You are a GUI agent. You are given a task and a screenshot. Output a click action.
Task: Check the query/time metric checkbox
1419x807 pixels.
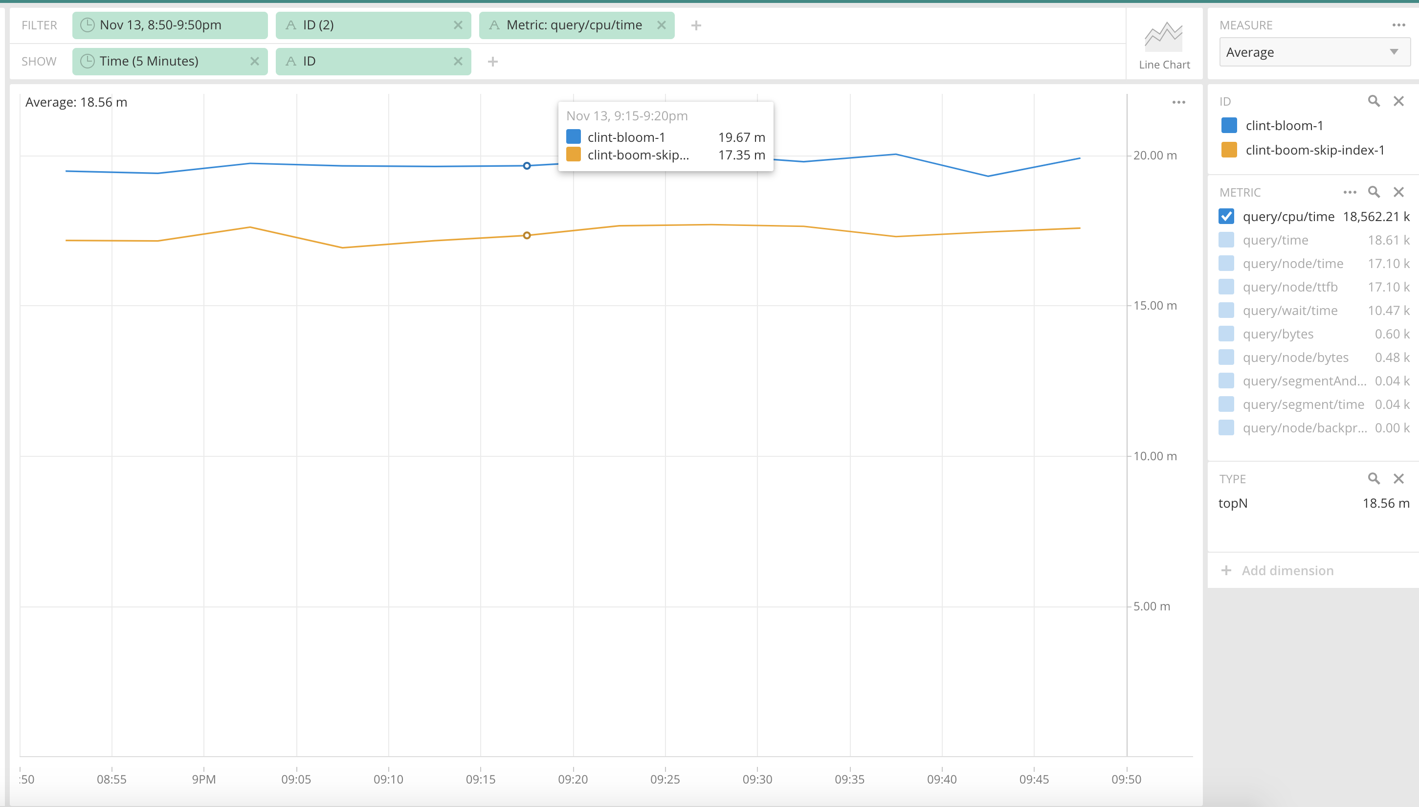1226,240
